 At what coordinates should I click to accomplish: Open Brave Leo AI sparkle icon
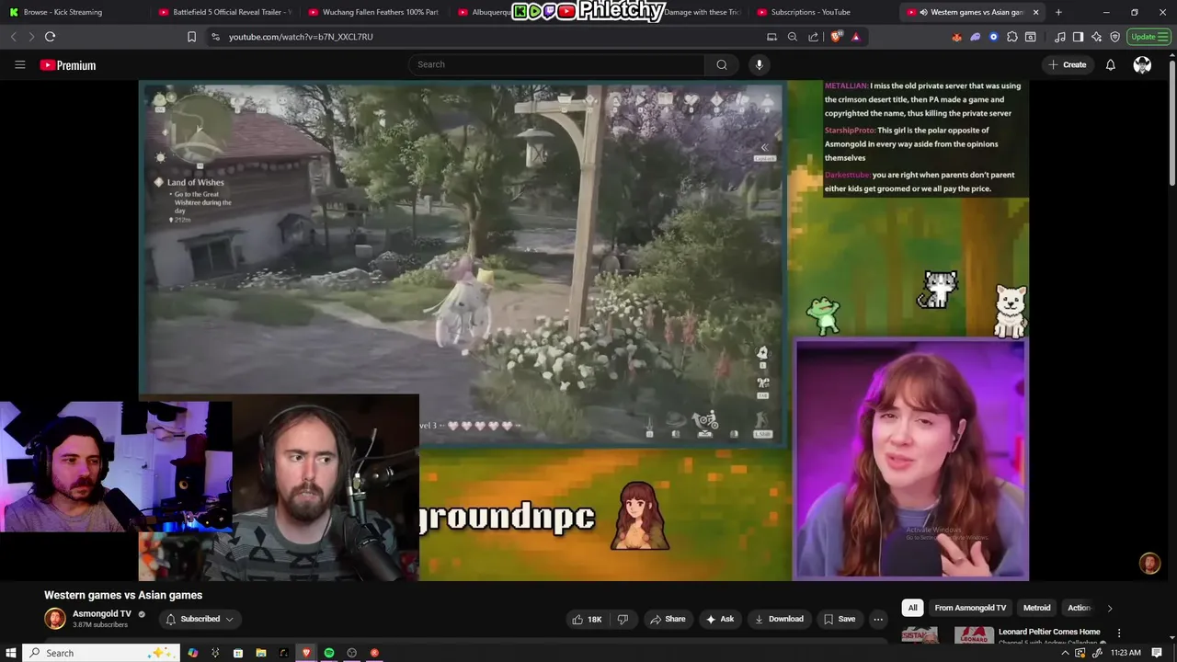point(1097,37)
